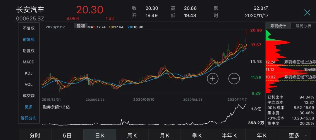Show the KDJ indicator
Screen dimensions: 316x140
point(29,73)
